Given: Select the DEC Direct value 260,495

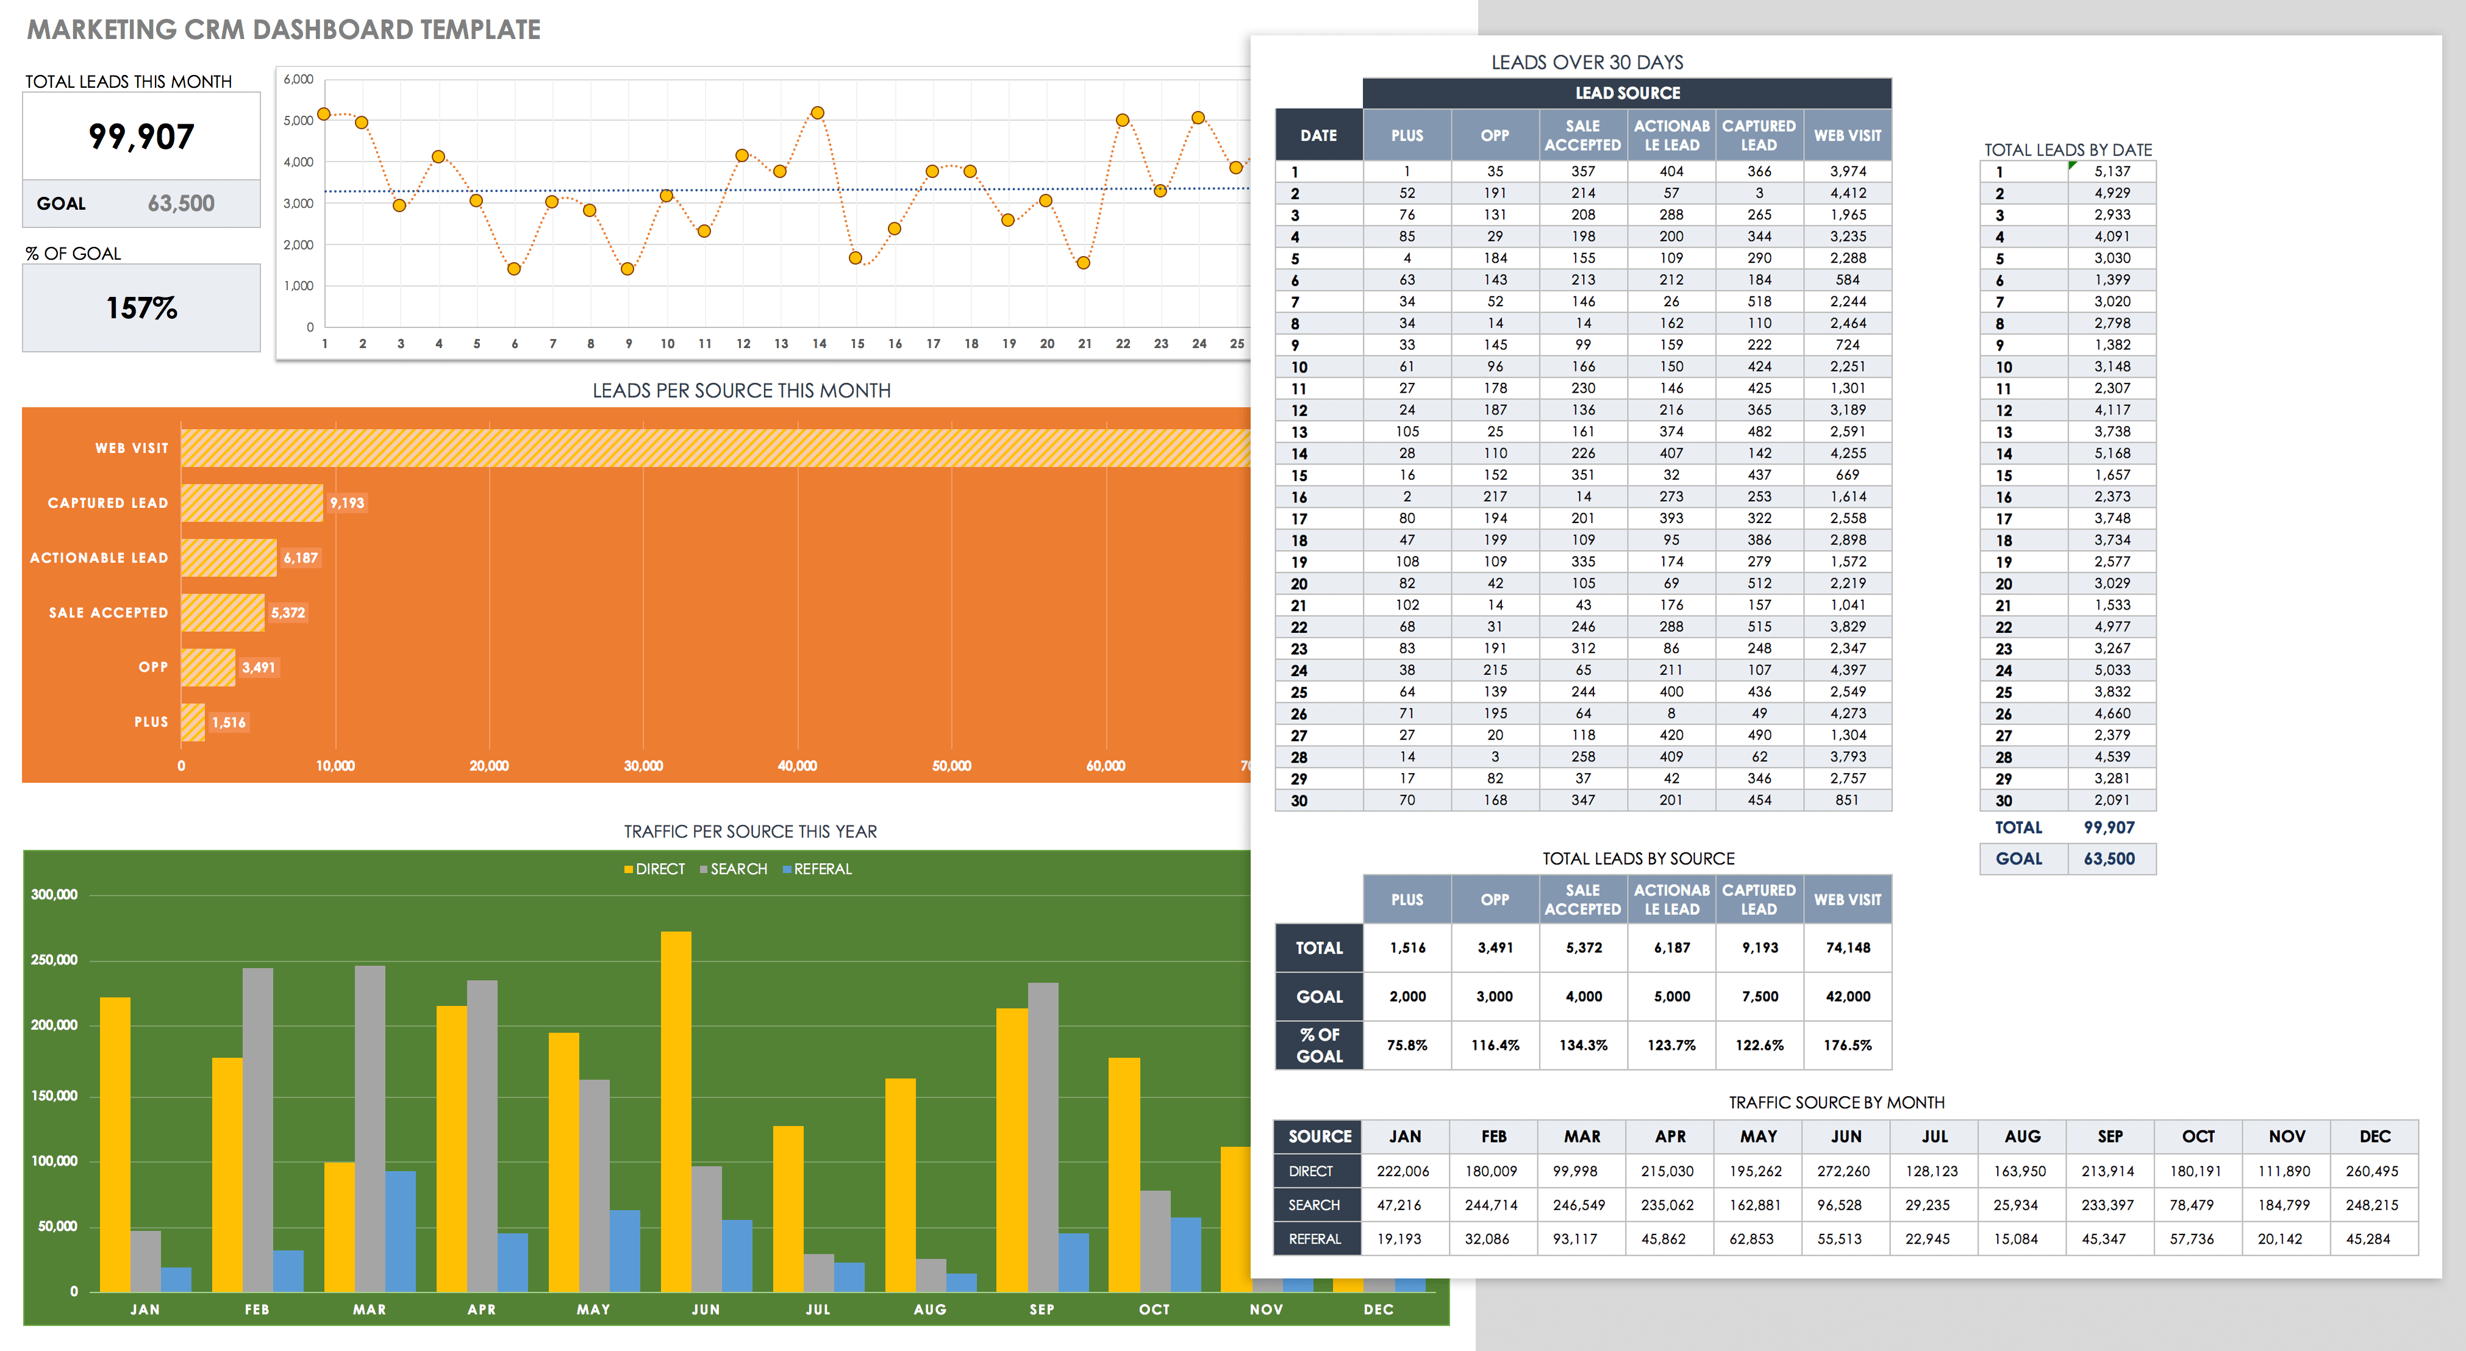Looking at the screenshot, I should point(2372,1171).
